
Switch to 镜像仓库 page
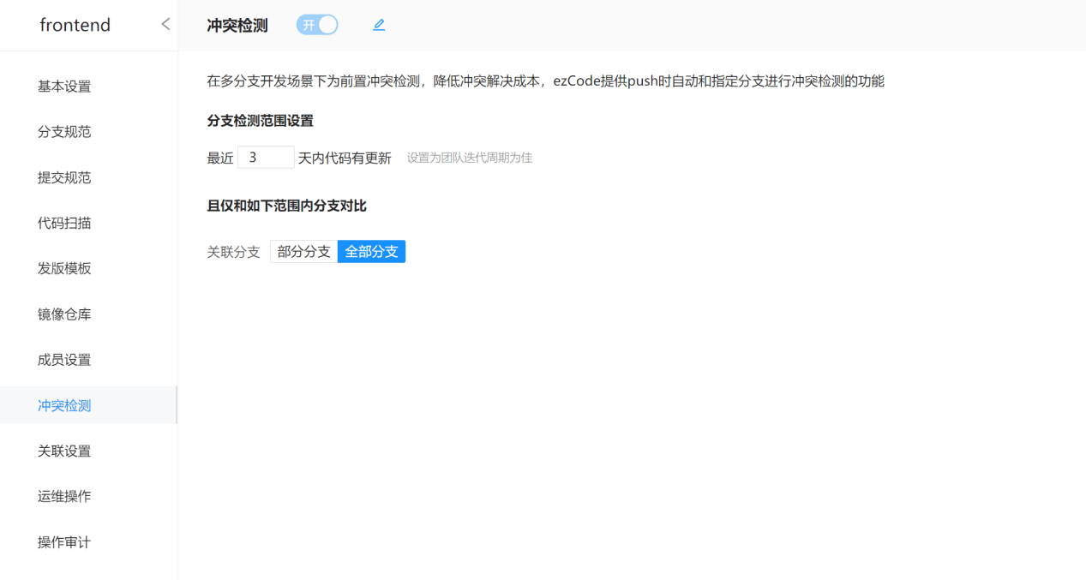pos(64,314)
